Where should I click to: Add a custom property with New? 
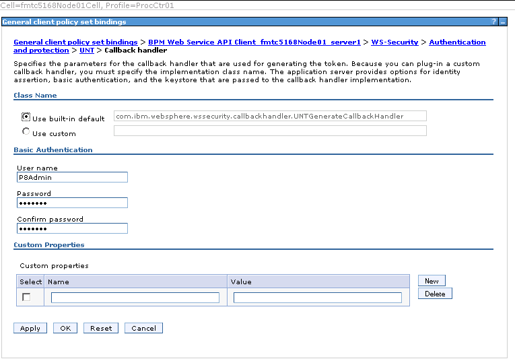pyautogui.click(x=432, y=281)
